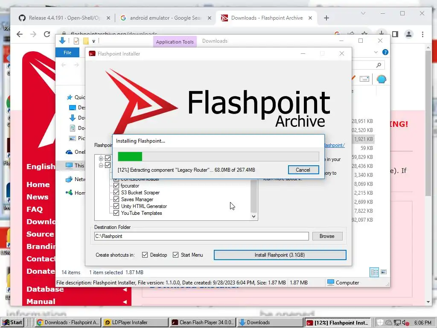The image size is (437, 328).
Task: Click the blue down-arrow Explorer quick access icon
Action: 62,41
